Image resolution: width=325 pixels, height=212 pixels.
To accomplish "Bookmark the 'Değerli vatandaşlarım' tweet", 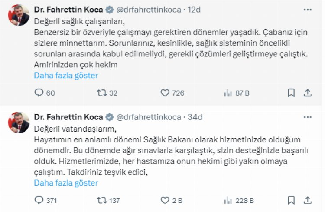I will 291,200.
